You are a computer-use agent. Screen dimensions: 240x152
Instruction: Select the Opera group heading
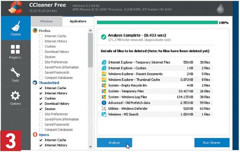(x=44, y=135)
